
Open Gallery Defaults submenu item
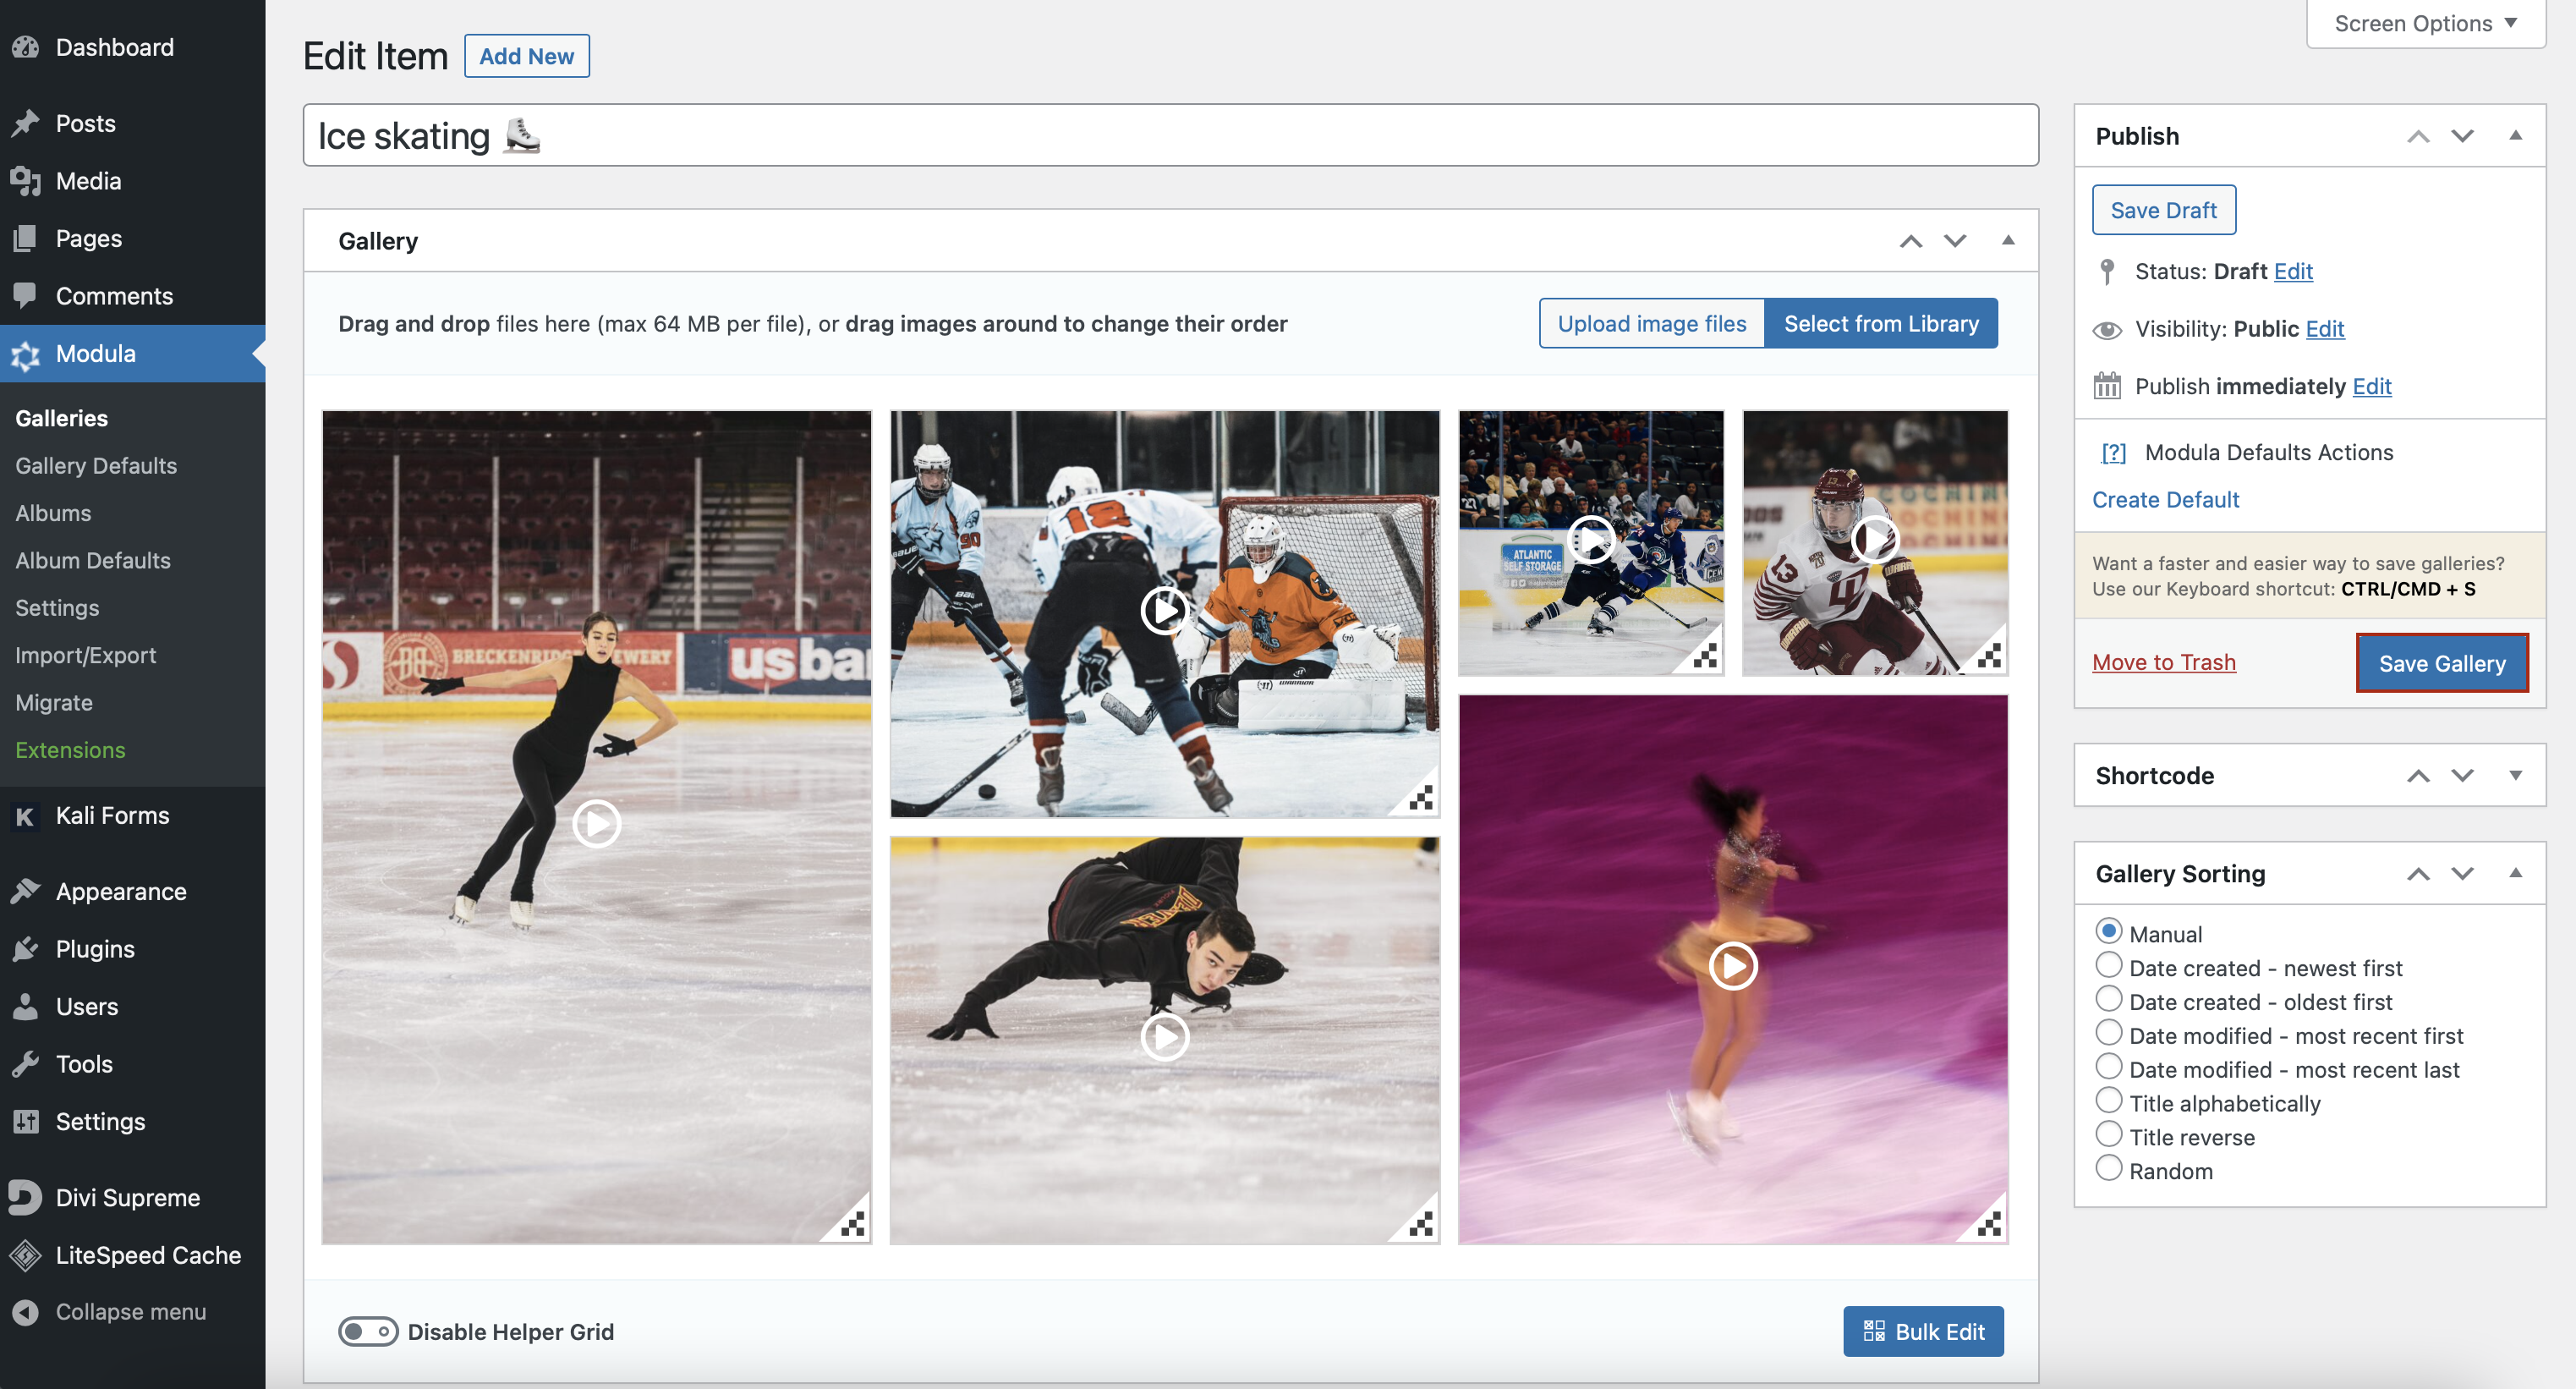[x=96, y=466]
